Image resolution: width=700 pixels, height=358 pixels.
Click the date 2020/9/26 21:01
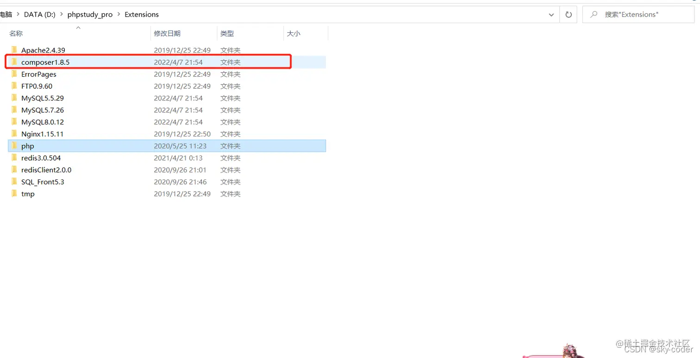point(180,170)
